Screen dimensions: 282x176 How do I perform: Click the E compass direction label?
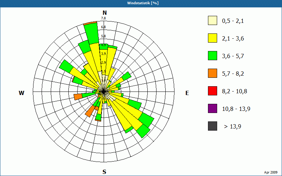187,93
